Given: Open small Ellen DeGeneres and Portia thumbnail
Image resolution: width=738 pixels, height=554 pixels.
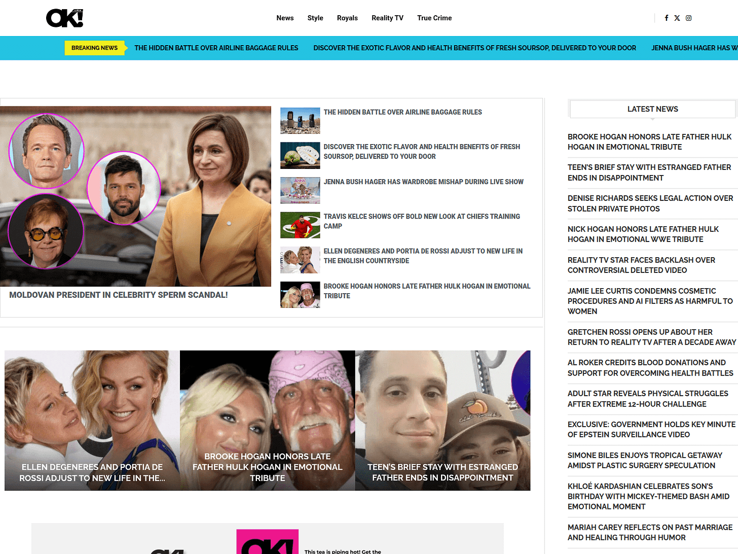Looking at the screenshot, I should 300,260.
